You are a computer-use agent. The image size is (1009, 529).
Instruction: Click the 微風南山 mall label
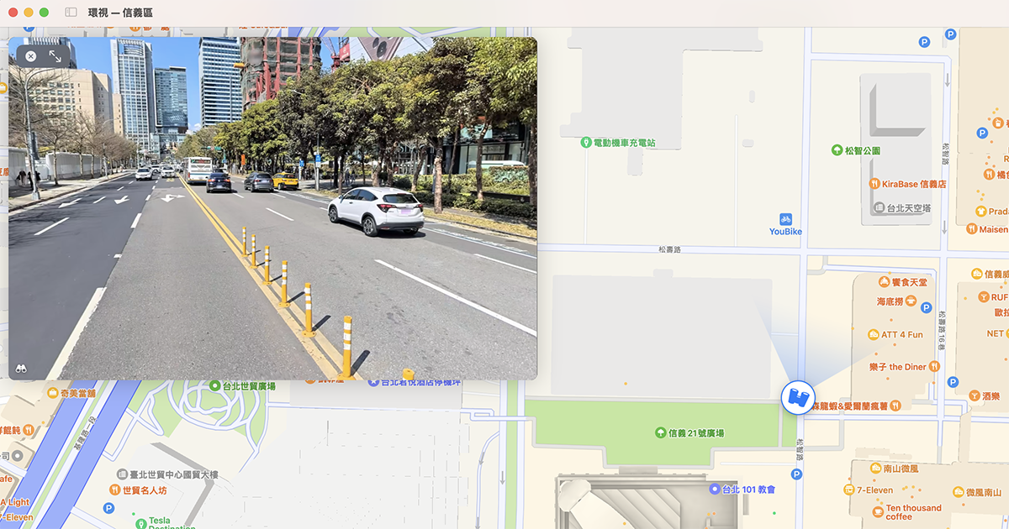click(958, 491)
